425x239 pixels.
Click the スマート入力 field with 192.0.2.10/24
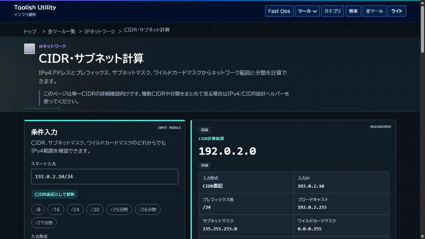[x=105, y=177]
